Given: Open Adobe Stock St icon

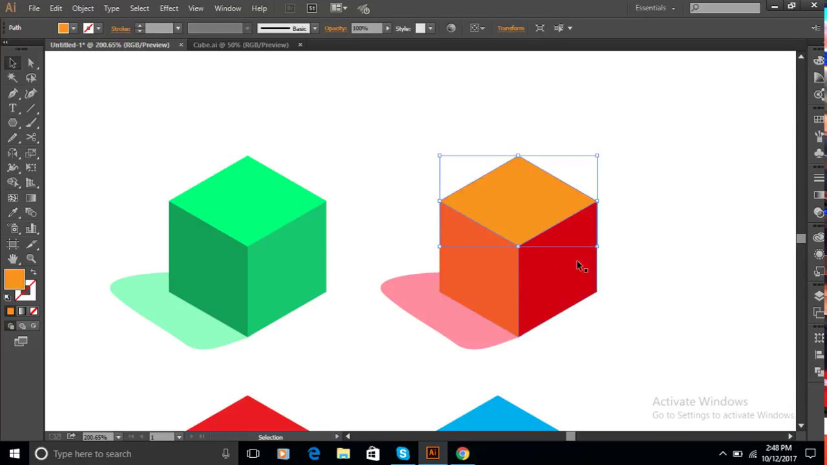Looking at the screenshot, I should 312,8.
